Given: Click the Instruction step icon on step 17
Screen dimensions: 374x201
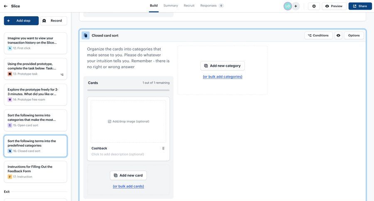Looking at the screenshot, I should coord(10,177).
